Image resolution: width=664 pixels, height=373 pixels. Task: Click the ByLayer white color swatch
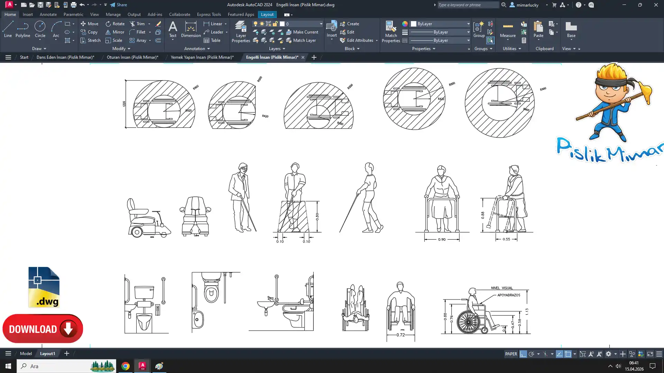[x=414, y=24]
